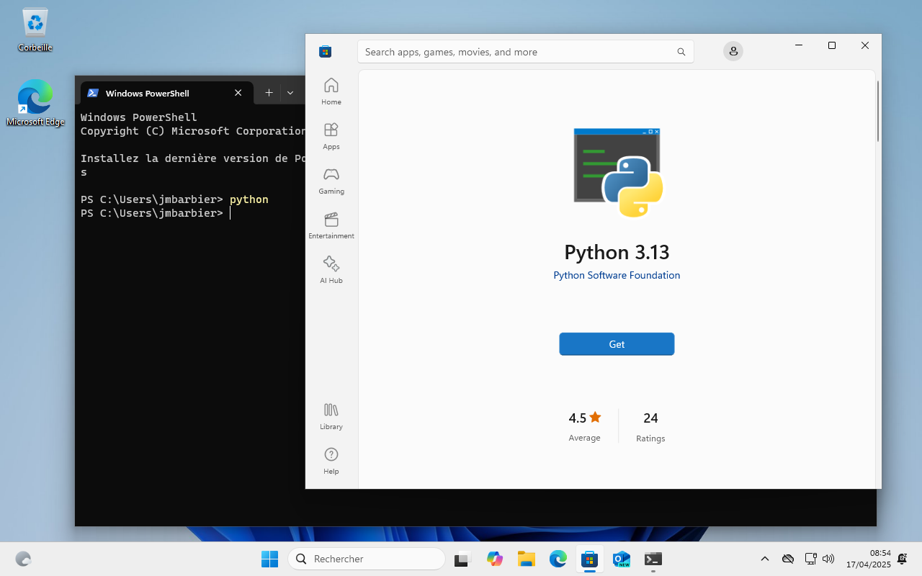Open the widgets icon on taskbar left
The image size is (922, 576).
tap(23, 559)
